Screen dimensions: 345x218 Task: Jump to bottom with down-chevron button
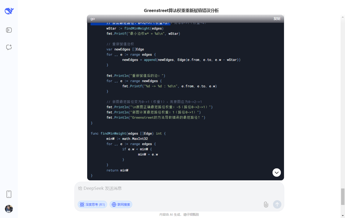pyautogui.click(x=277, y=173)
